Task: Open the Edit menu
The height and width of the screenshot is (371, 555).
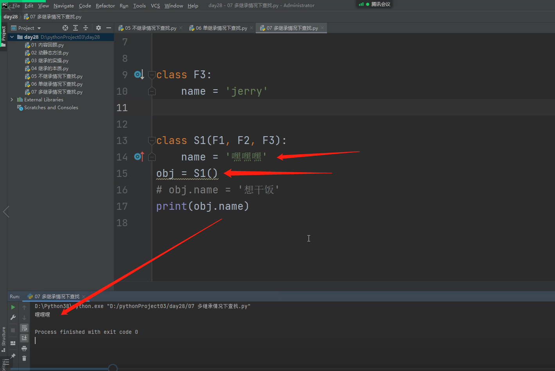Action: point(29,5)
